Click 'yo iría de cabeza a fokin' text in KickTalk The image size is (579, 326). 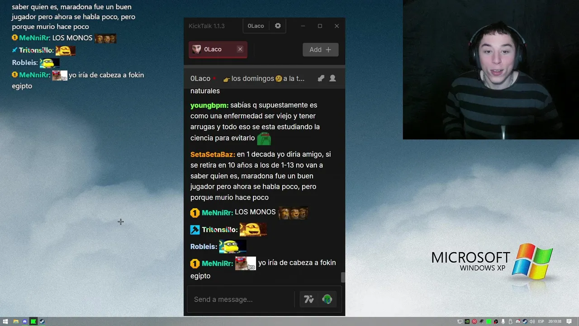tap(297, 263)
